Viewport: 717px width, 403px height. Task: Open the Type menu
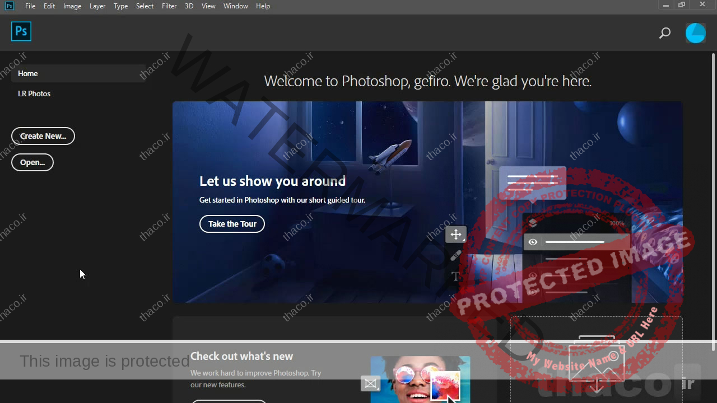(x=120, y=6)
